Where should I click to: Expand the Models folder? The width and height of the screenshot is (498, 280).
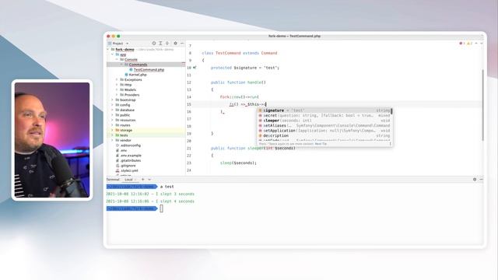[117, 90]
